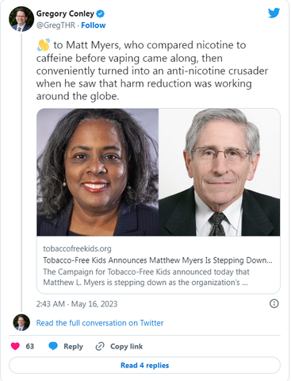The height and width of the screenshot is (381, 291).
Task: Open Gregory Conley's profile name
Action: [65, 13]
